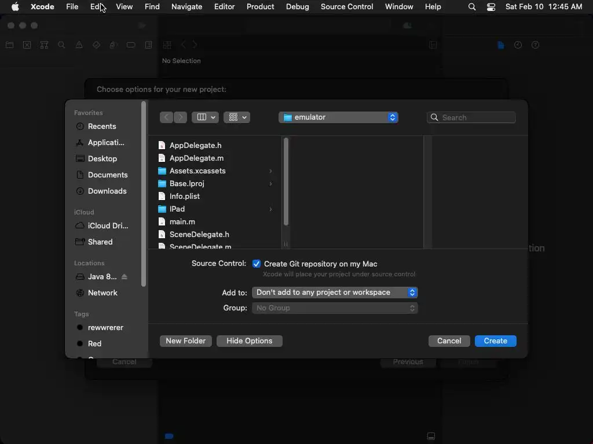Show the Quick Help inspector in Xcode
This screenshot has height=444, width=593.
(535, 45)
